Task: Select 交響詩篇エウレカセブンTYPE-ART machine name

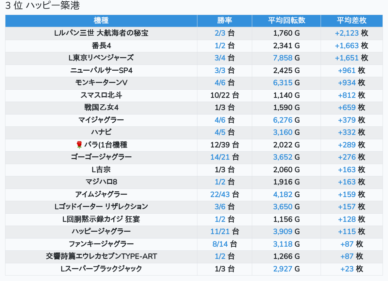Action: 101,257
